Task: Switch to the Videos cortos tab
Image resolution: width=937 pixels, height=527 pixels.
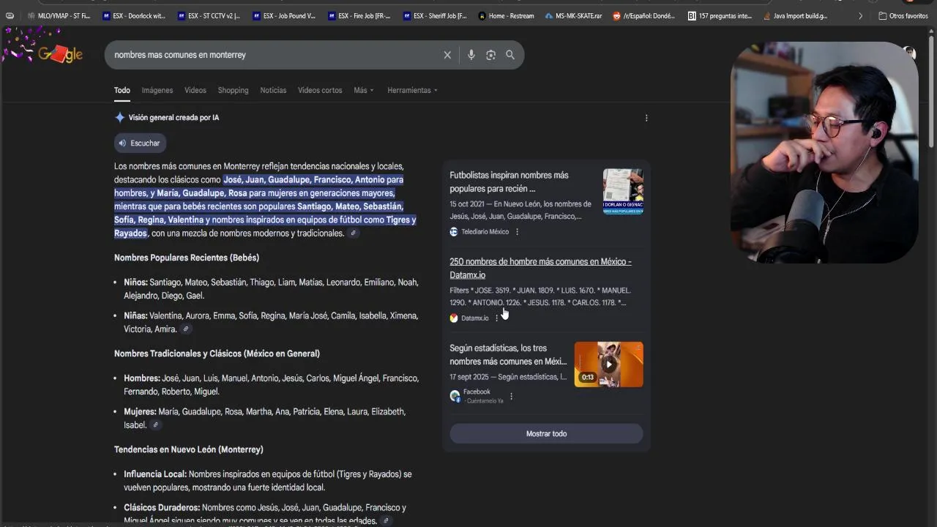Action: [x=320, y=90]
